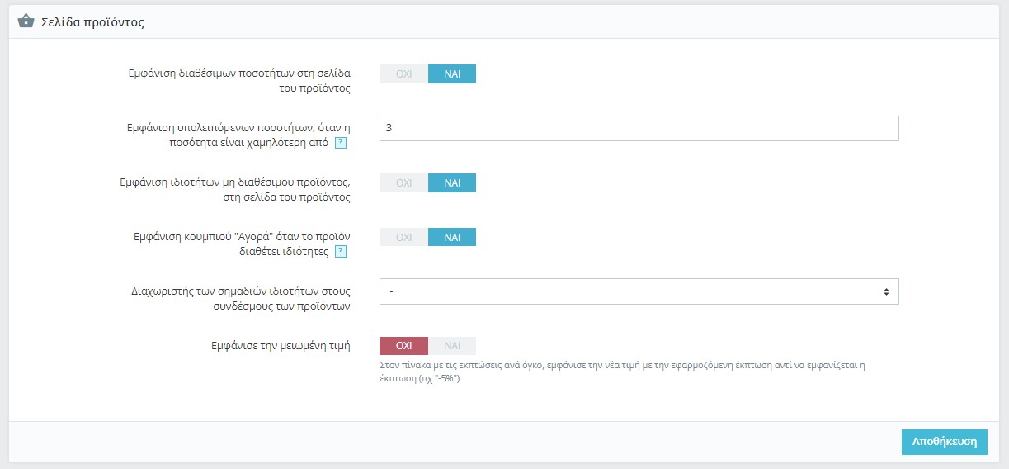The image size is (1009, 469).
Task: Click help icon next to χαμηλότερη από
Action: click(x=340, y=143)
